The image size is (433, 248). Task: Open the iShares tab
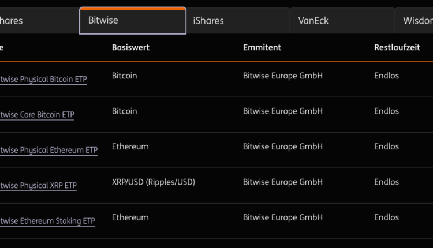coord(237,21)
